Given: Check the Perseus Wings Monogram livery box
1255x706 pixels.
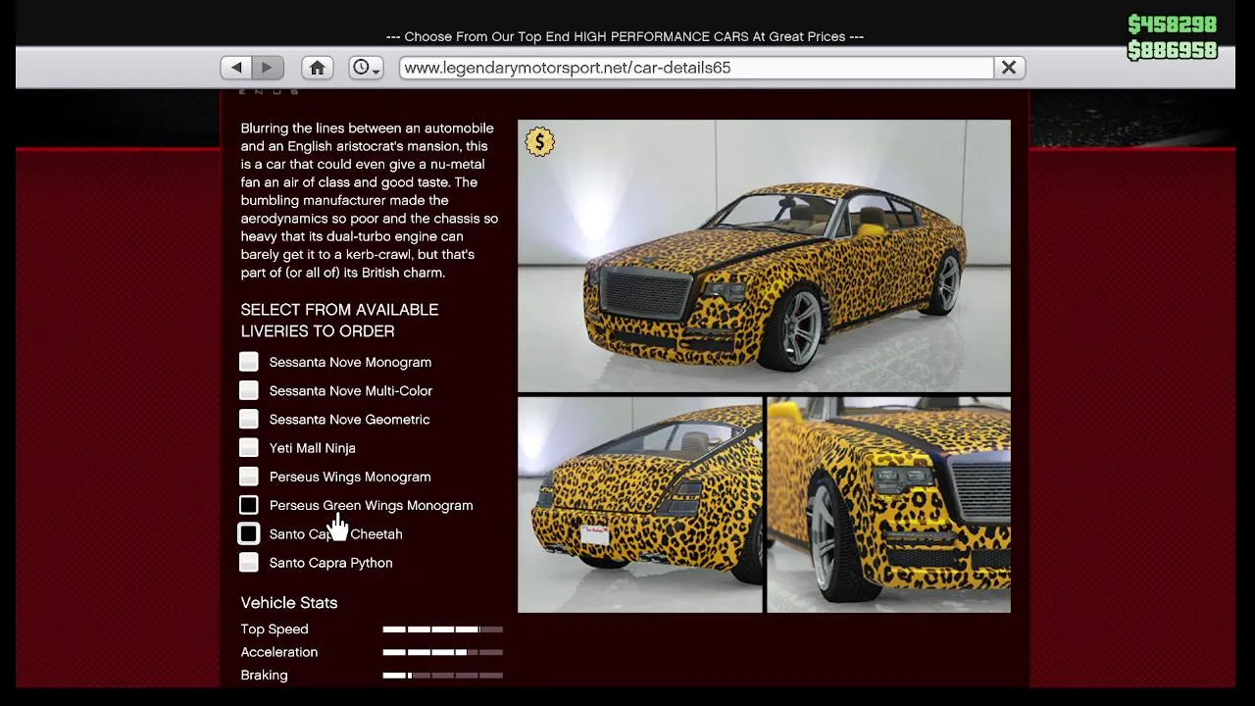Looking at the screenshot, I should pos(249,477).
